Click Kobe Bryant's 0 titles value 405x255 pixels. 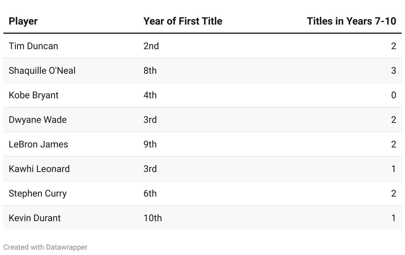click(x=393, y=95)
